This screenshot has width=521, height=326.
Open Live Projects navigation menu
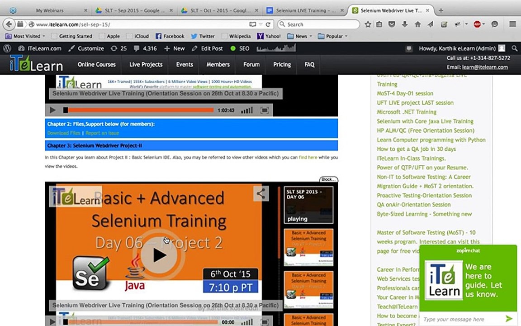146,64
